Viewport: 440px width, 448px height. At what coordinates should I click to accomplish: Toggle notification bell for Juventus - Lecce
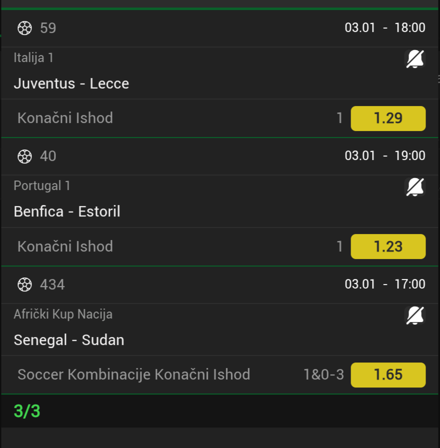tap(415, 59)
